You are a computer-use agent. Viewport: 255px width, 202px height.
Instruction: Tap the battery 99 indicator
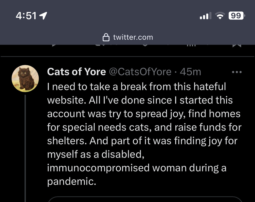pos(237,16)
